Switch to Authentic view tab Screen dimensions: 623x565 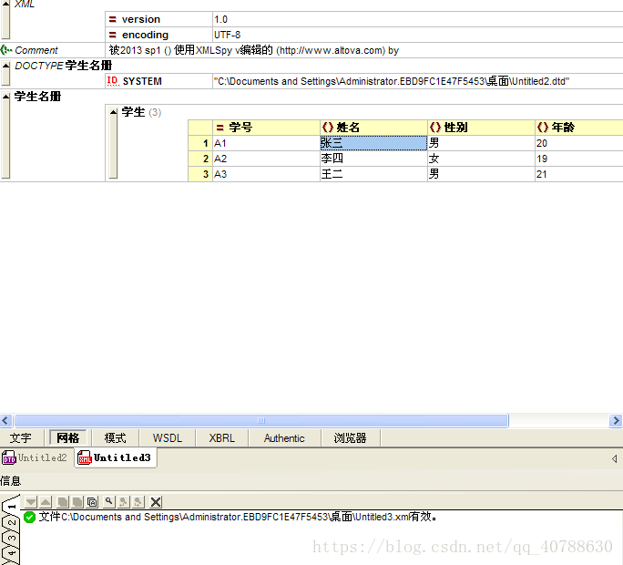pos(284,438)
